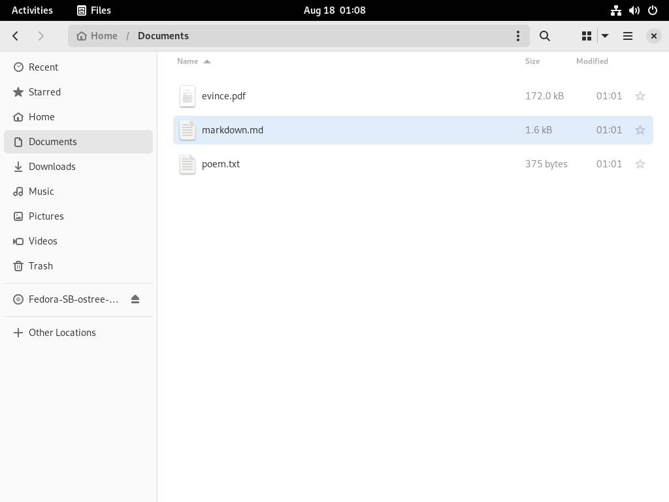Select Documents in the sidebar
The image size is (669, 502).
click(78, 142)
